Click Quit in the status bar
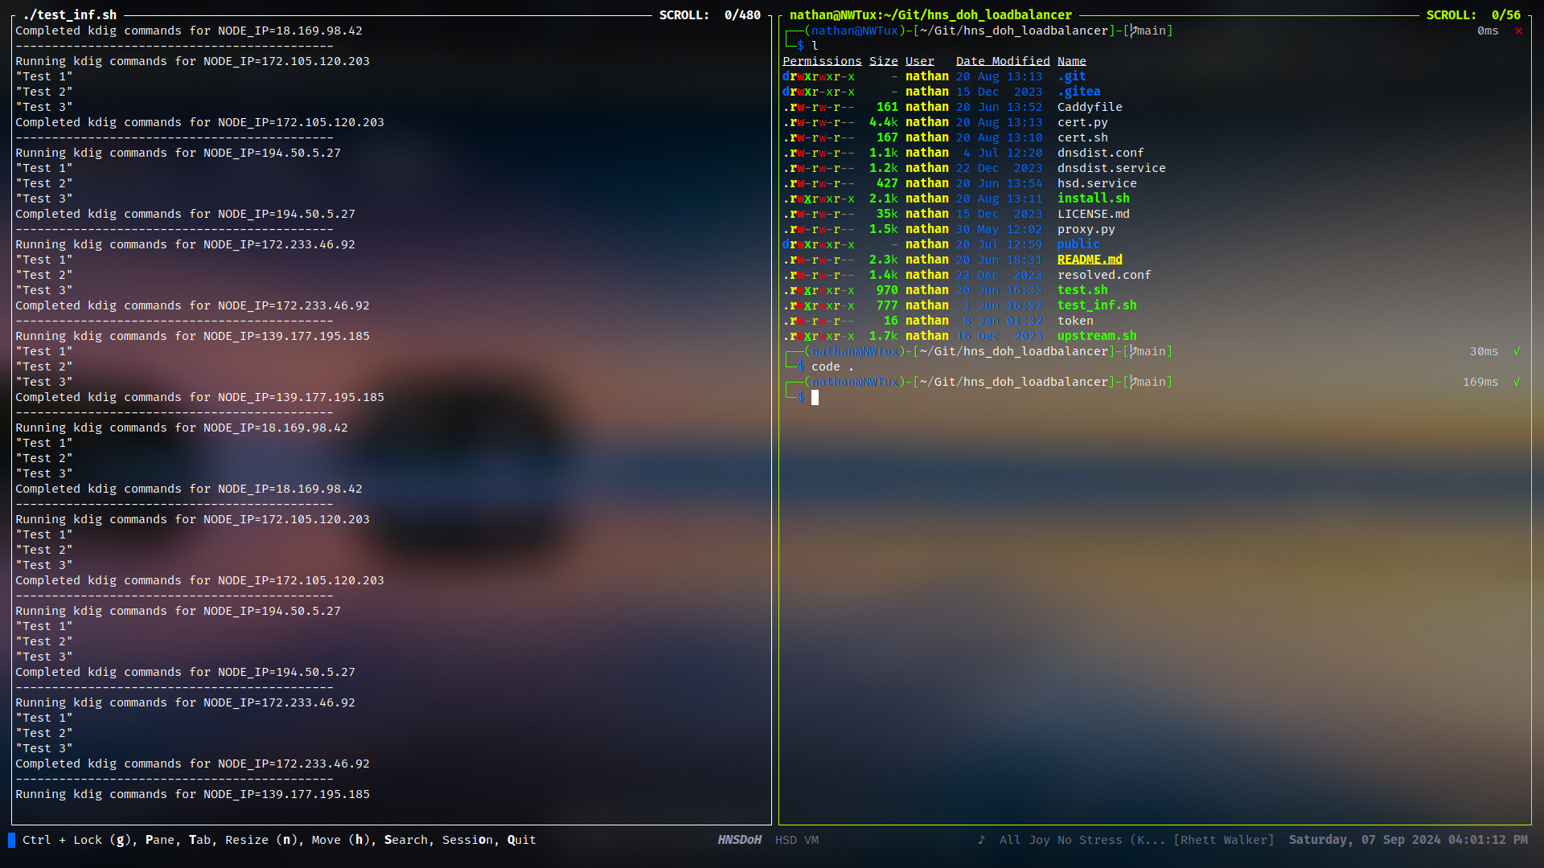 (x=521, y=840)
